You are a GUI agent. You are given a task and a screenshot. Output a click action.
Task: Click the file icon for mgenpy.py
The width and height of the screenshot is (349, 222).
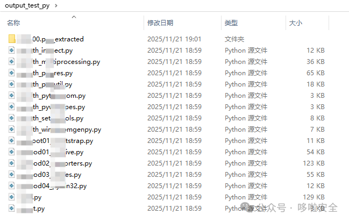click(x=12, y=130)
